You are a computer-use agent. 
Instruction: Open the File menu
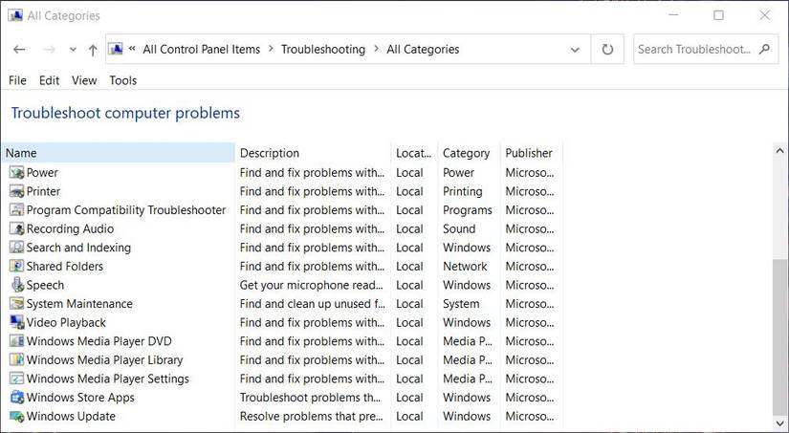click(17, 80)
